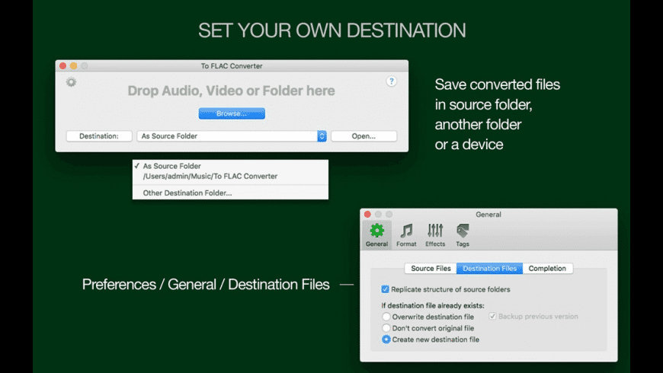Image resolution: width=663 pixels, height=373 pixels.
Task: Click the General window title text
Action: (x=488, y=215)
